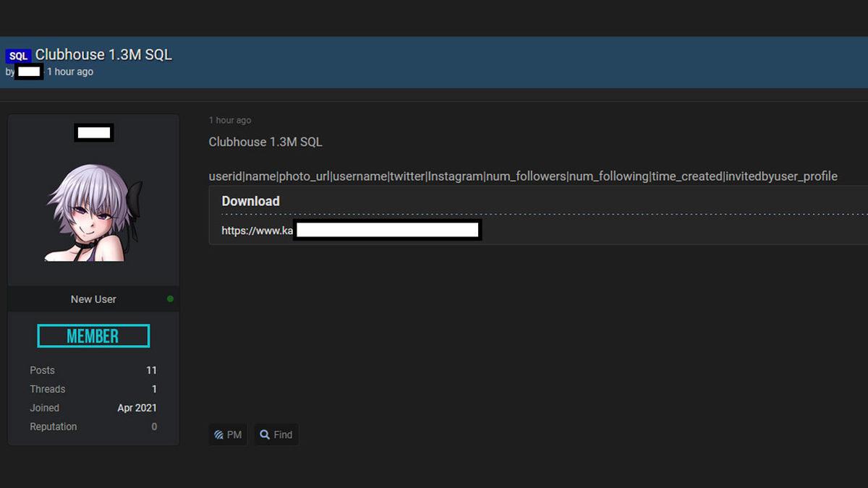
Task: Click the blue SQL prefix badge
Action: 18,56
